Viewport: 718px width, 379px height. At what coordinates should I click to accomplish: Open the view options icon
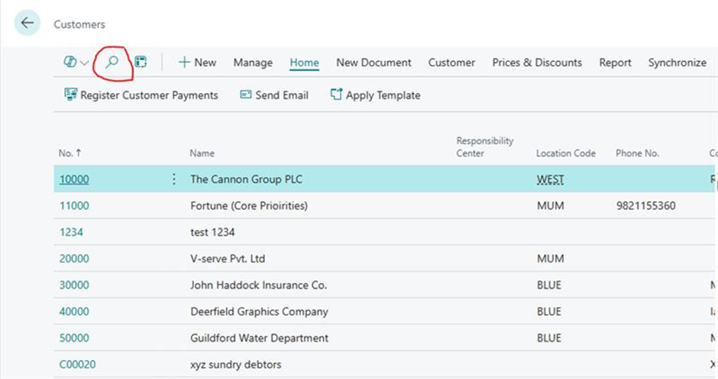tap(70, 62)
